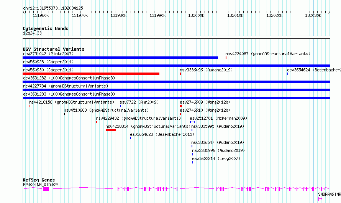Viewport: 341px width, 203px height.
Task: Click the large magenta first exon of EP400
Action: [46, 189]
